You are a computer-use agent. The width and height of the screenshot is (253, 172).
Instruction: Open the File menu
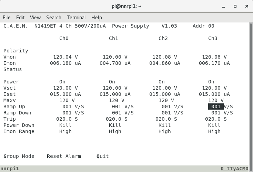coord(7,18)
